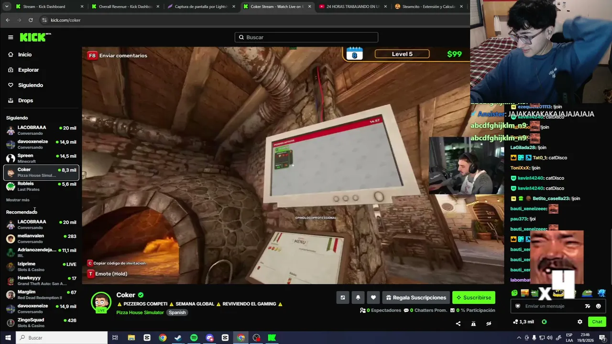Open melianvalen recommended channel
The image size is (612, 344).
[41, 238]
